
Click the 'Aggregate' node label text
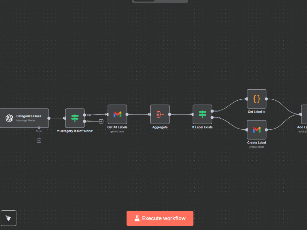[x=160, y=127]
